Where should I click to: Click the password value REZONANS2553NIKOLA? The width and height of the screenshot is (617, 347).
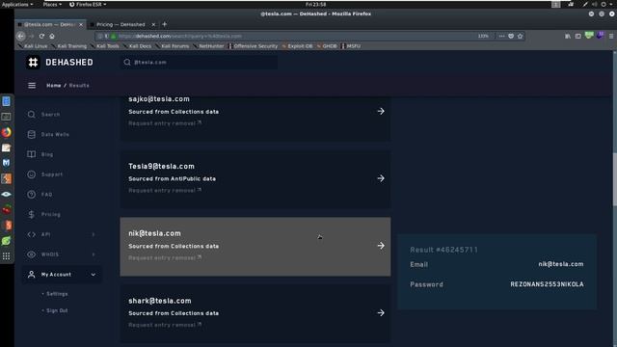(547, 284)
